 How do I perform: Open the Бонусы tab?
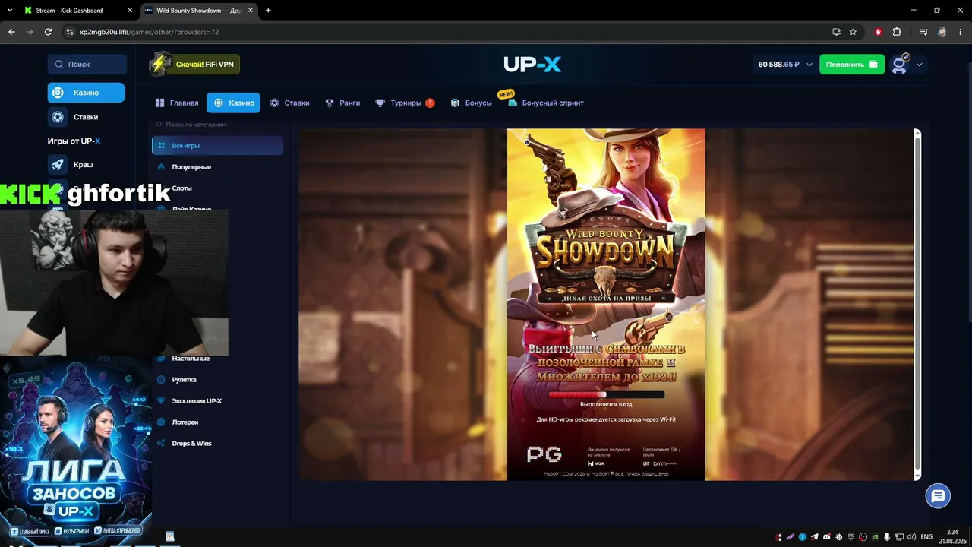click(471, 103)
